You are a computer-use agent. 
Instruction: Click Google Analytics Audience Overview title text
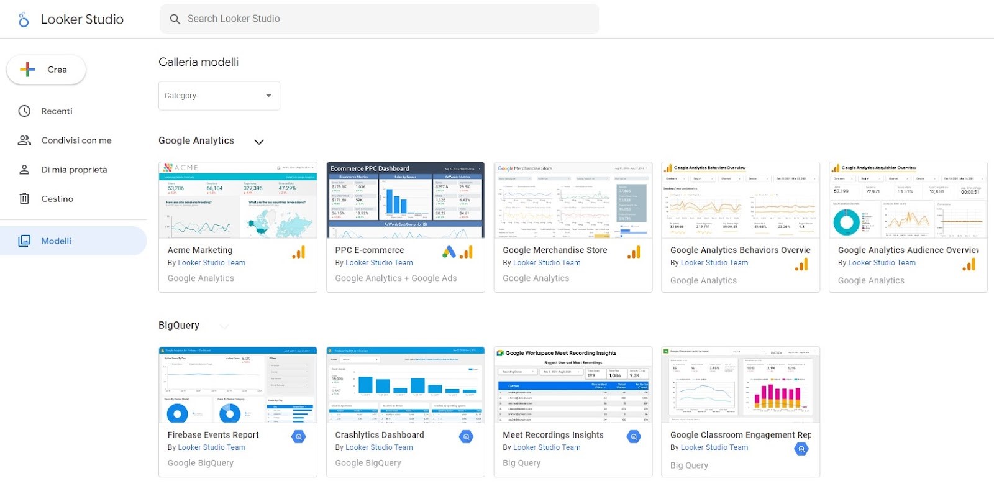coord(908,250)
